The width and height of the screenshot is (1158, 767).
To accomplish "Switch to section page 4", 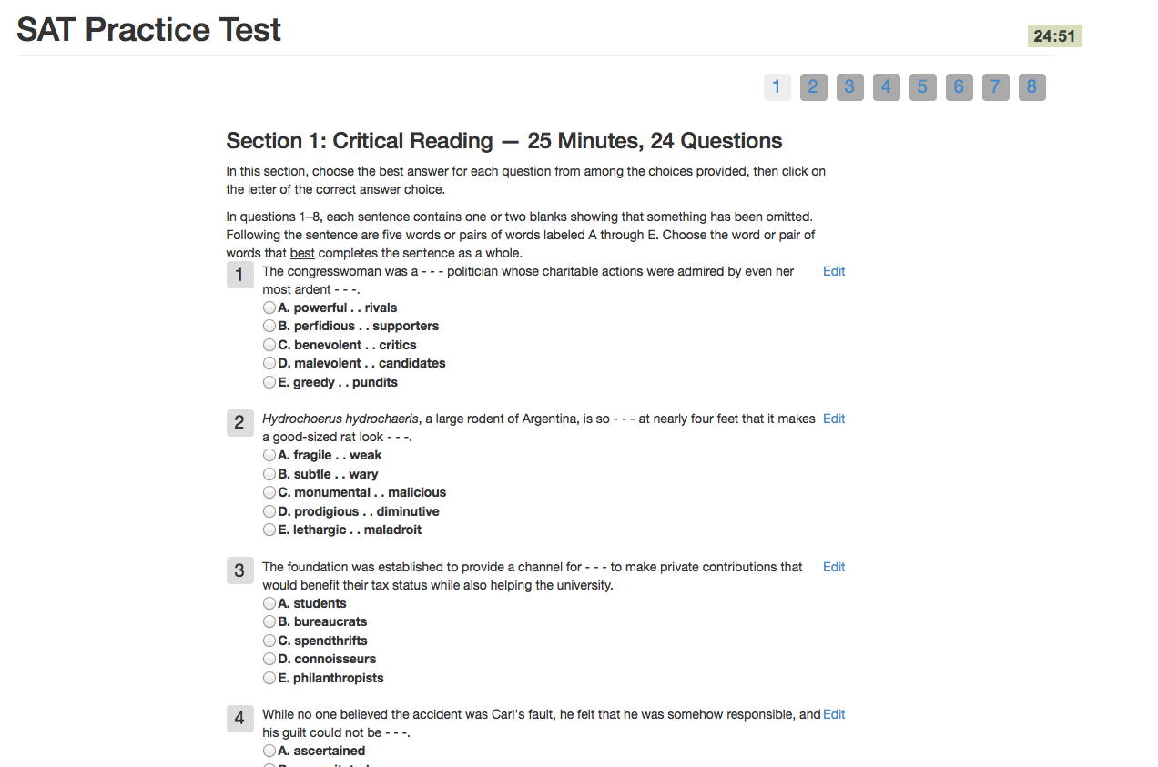I will 886,87.
